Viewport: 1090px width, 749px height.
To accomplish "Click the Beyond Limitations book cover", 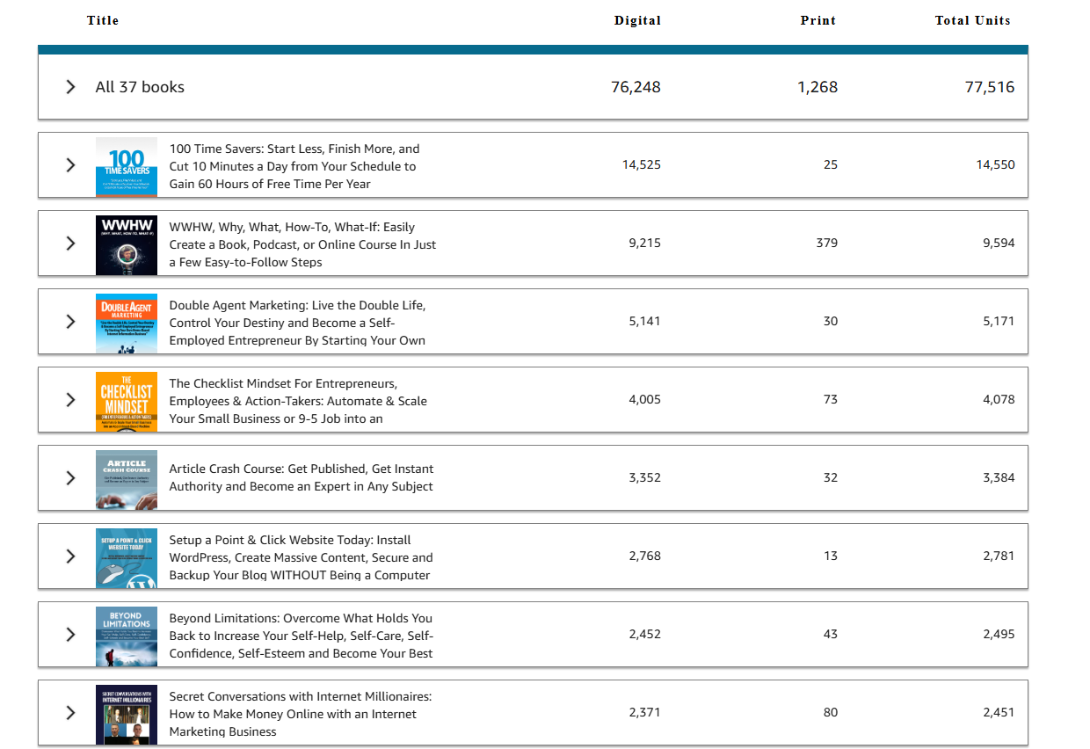I will pyautogui.click(x=127, y=636).
